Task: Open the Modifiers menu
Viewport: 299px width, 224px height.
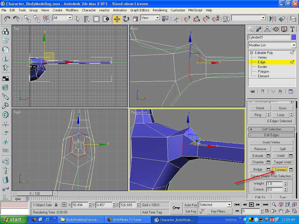Action: click(x=72, y=10)
